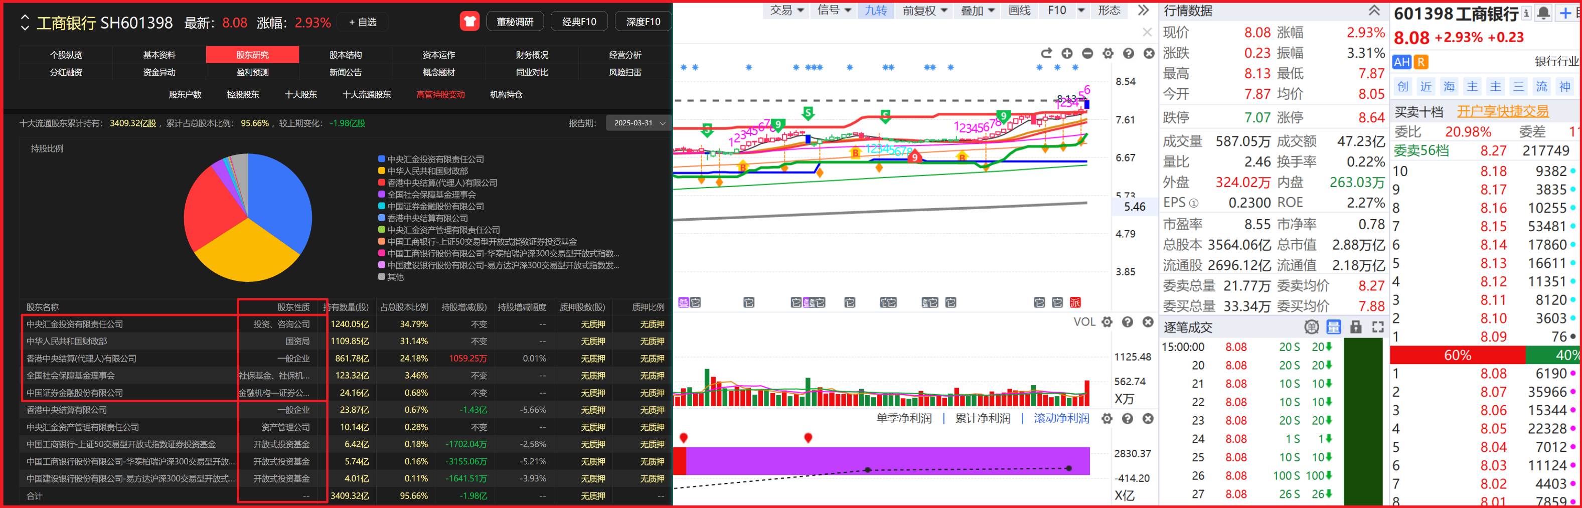Click the red 60% buy ratio bar

coord(1457,355)
